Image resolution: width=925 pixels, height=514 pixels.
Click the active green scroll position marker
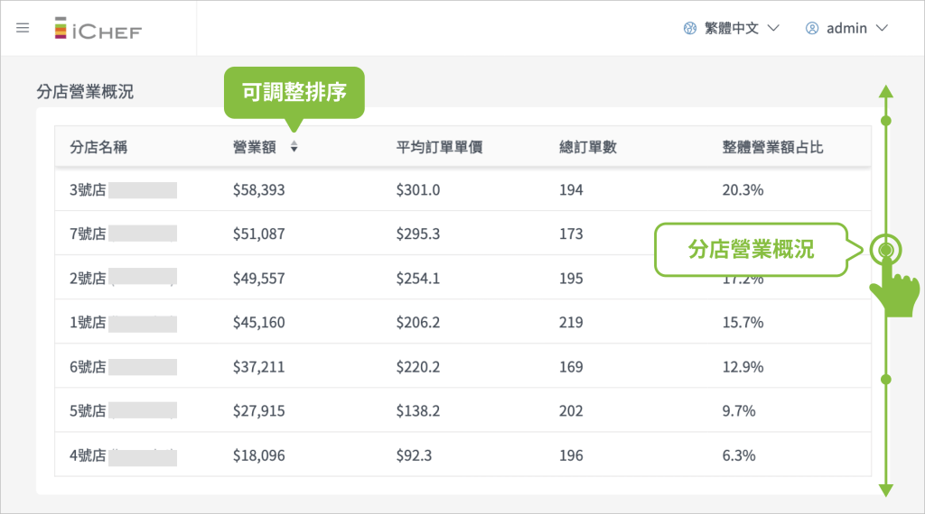click(885, 250)
